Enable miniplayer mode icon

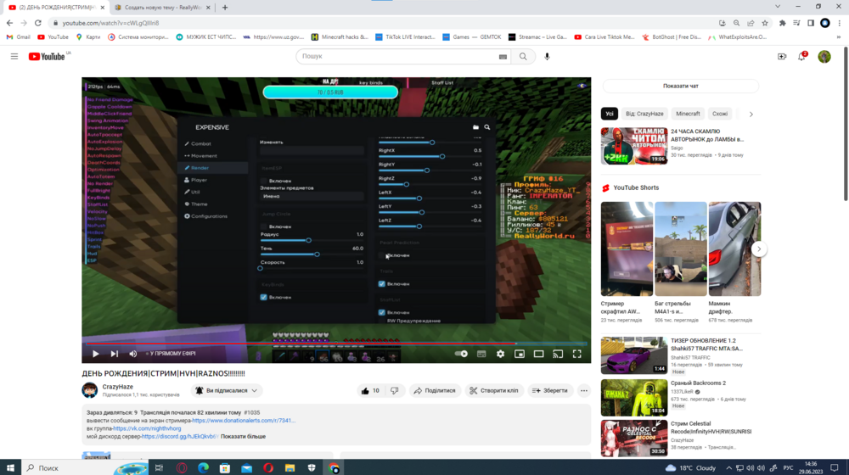pos(520,354)
